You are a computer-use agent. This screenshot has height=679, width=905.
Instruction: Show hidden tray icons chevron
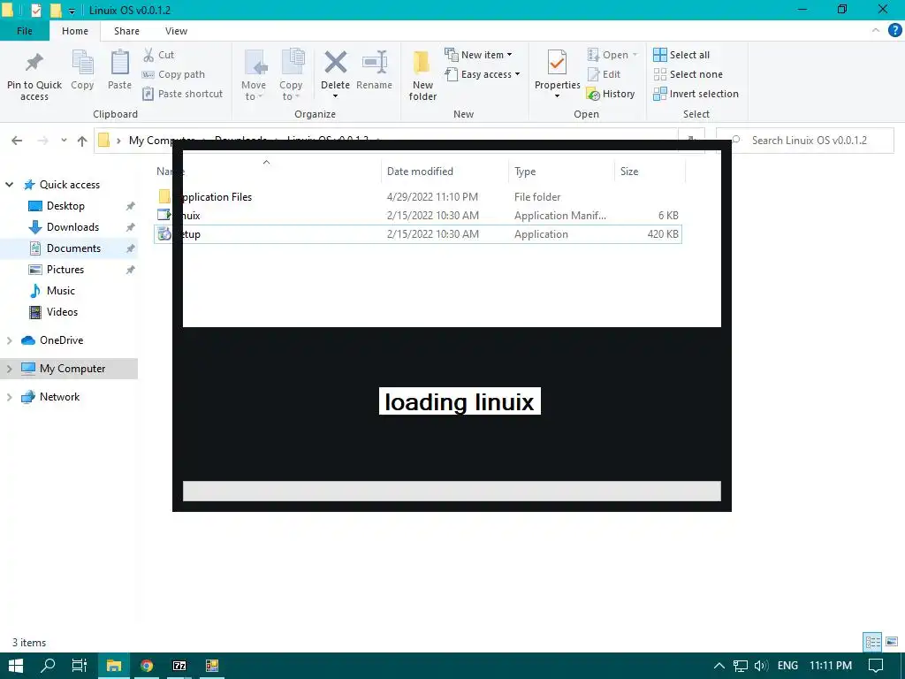coord(719,666)
